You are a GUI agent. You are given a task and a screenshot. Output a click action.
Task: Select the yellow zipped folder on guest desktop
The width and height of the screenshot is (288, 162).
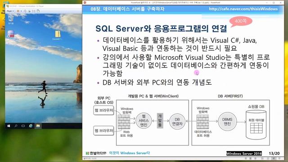pos(57,35)
